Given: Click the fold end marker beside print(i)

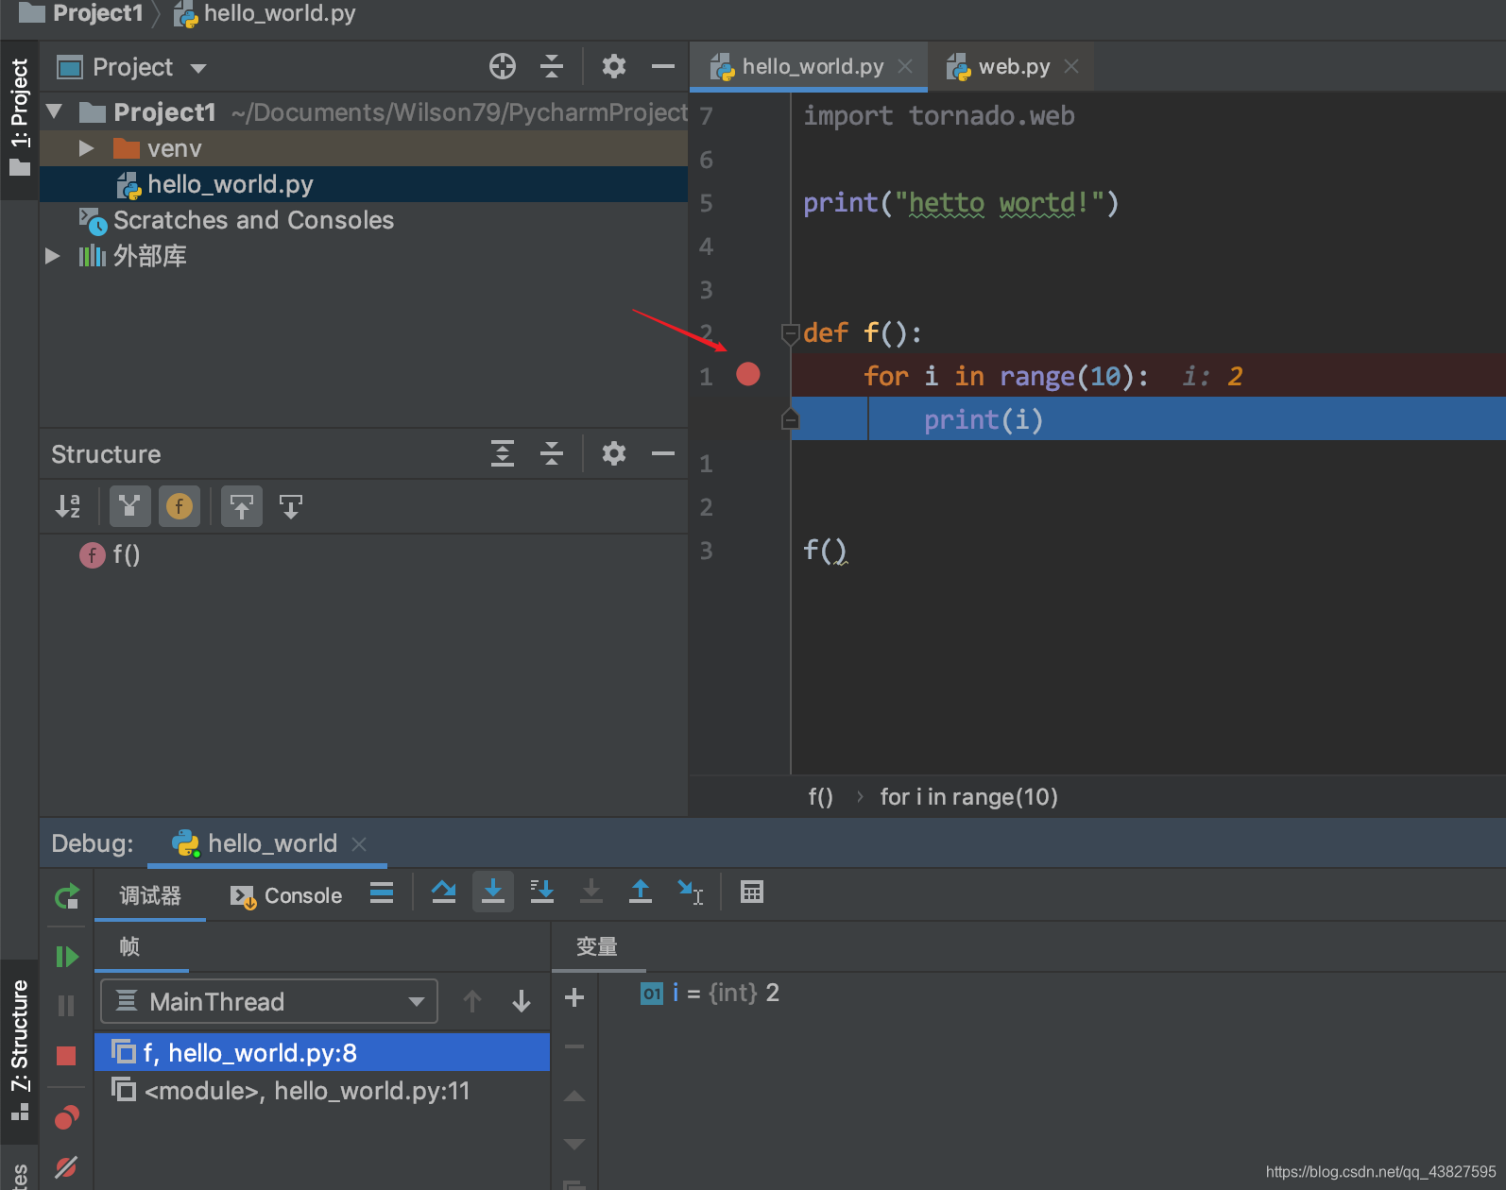Looking at the screenshot, I should pos(791,418).
